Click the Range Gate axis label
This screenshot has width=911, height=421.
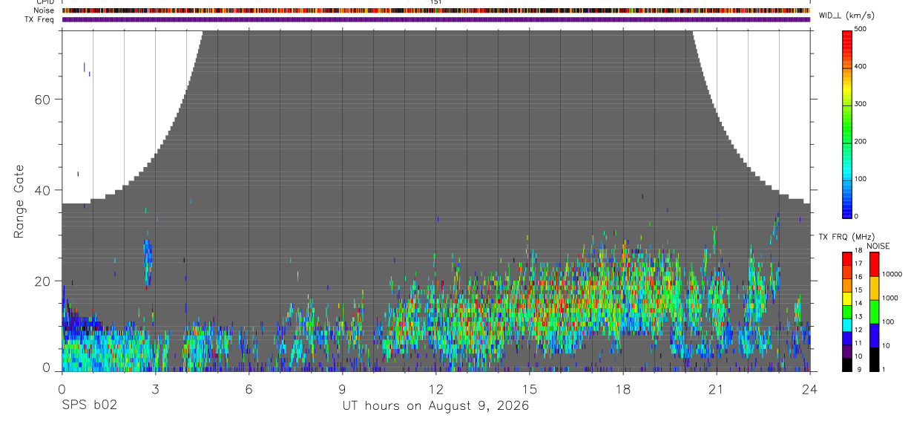coord(19,201)
